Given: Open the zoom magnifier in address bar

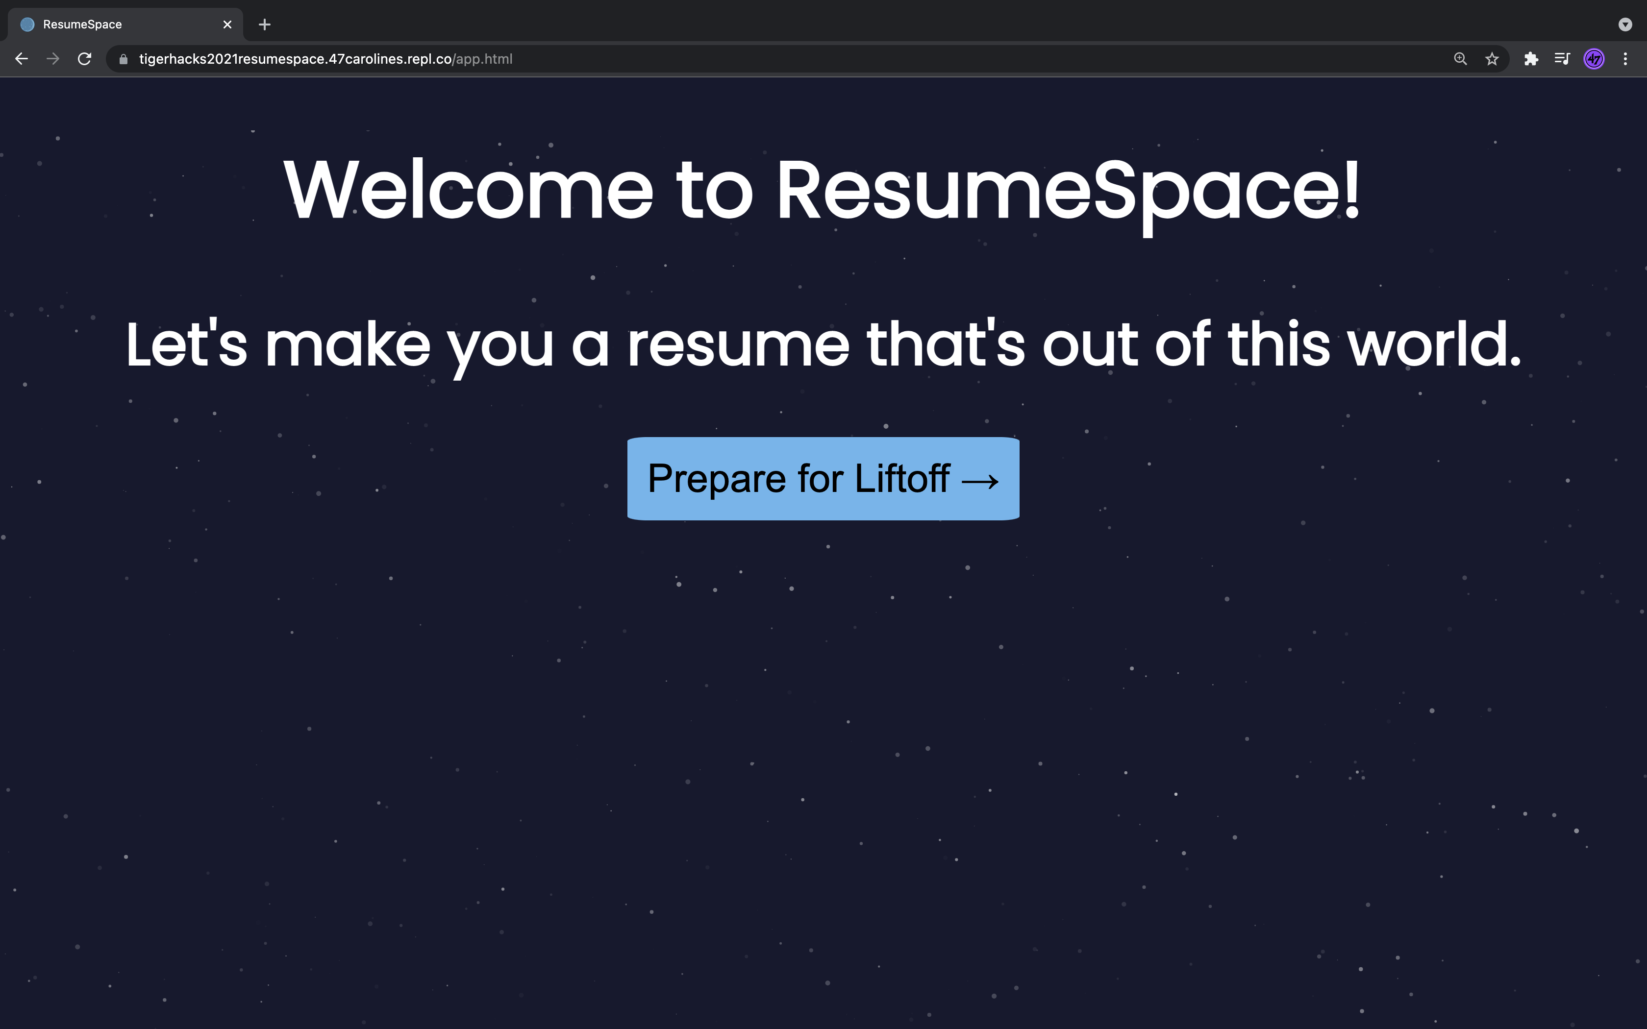Looking at the screenshot, I should point(1460,59).
